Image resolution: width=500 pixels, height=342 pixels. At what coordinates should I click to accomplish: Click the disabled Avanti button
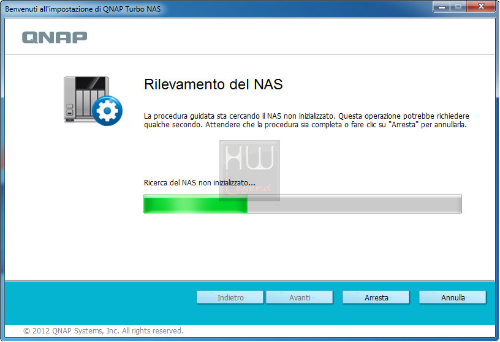point(300,297)
